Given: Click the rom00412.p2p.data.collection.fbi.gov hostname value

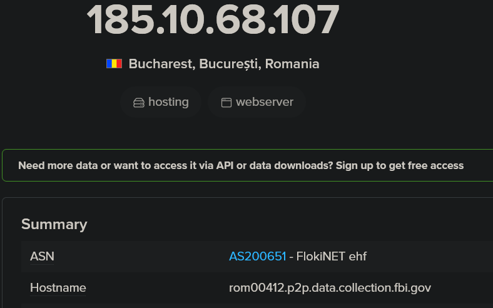Looking at the screenshot, I should point(330,288).
